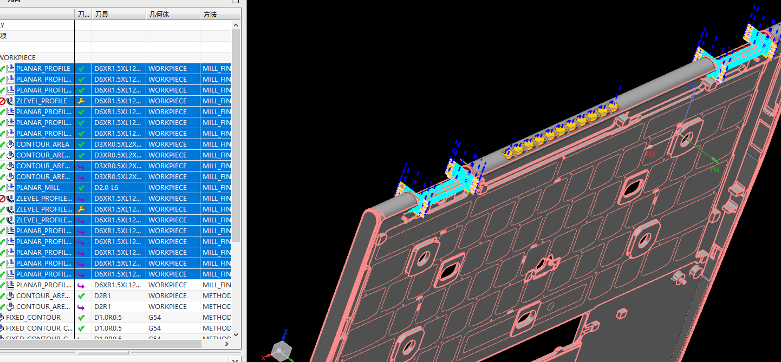Click the D6XR1.5XL12... tool in PLANAR_PROFILE row
The height and width of the screenshot is (362, 781).
[x=118, y=69]
